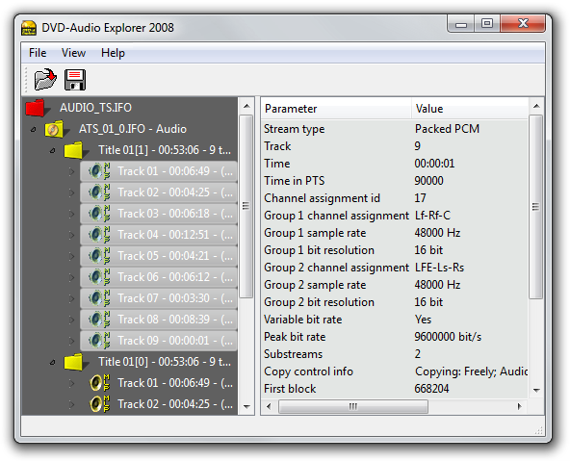Click speaker icon of Track 02 - 00:04:25 under Title 01[1]

click(x=99, y=192)
